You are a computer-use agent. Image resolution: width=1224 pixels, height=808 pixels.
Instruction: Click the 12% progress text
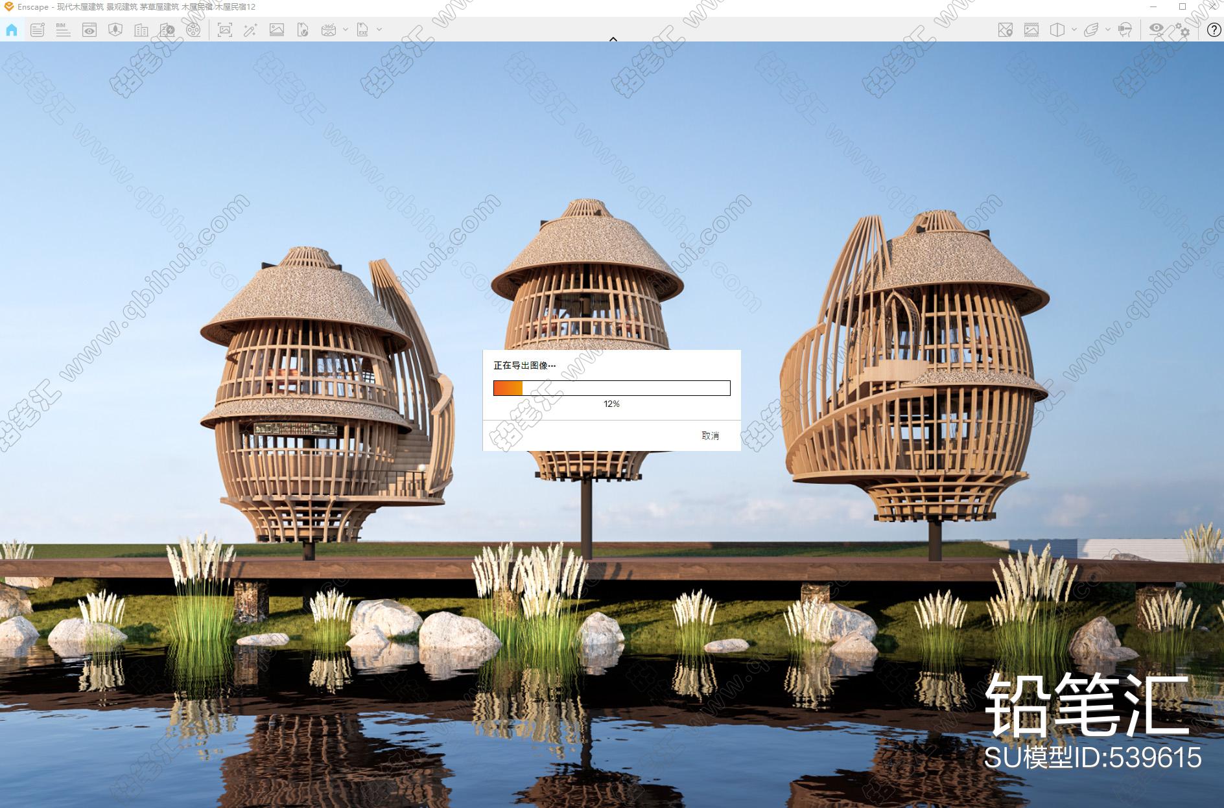(611, 404)
